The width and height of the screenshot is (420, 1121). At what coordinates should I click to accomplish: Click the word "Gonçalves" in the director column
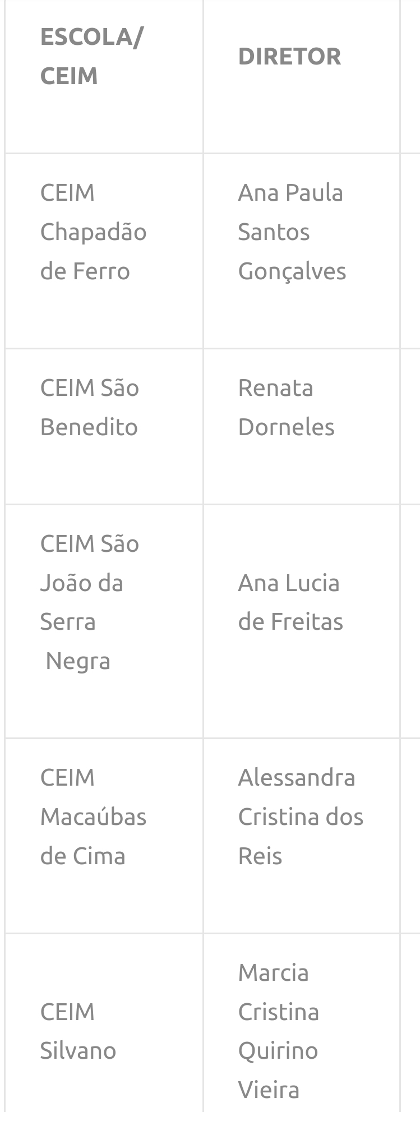pyautogui.click(x=292, y=271)
